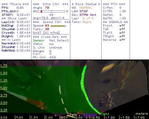Click the N+kT [DC nfnd] status text
The width and height of the screenshot is (149, 119).
(x=46, y=33)
